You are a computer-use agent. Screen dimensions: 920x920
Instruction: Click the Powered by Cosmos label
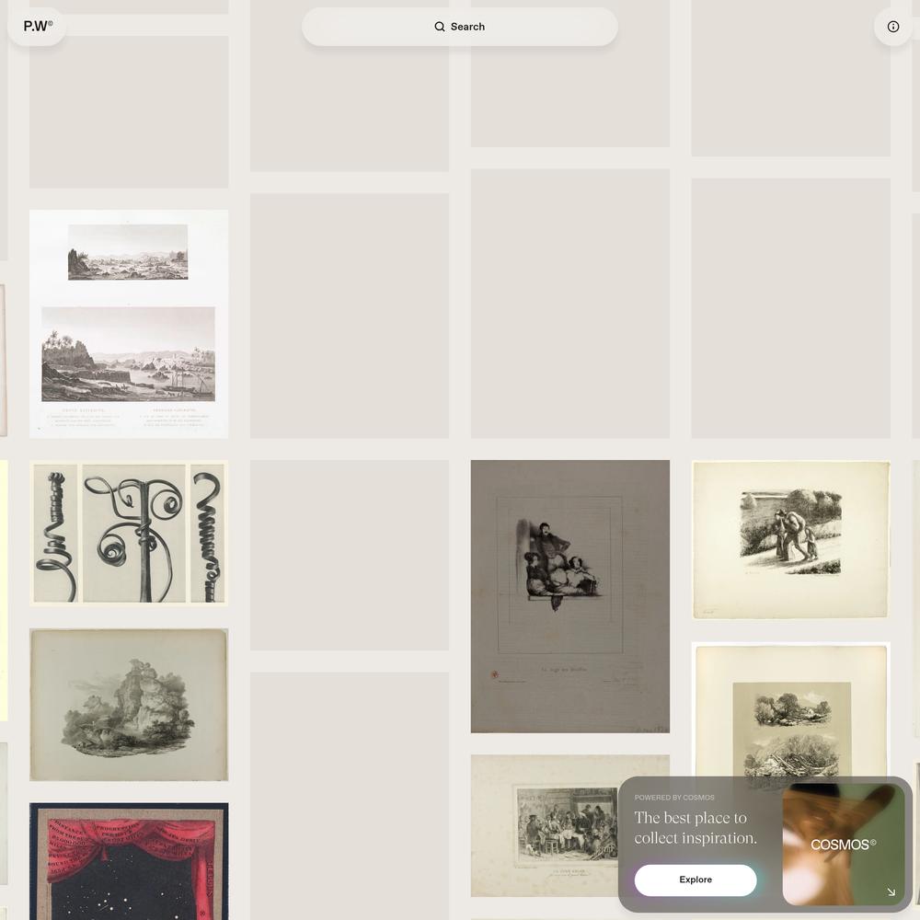(674, 798)
